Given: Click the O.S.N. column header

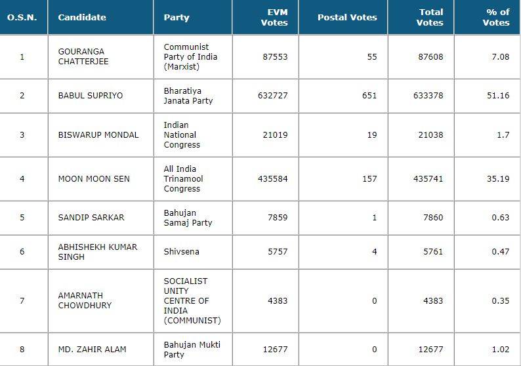Looking at the screenshot, I should coord(22,18).
